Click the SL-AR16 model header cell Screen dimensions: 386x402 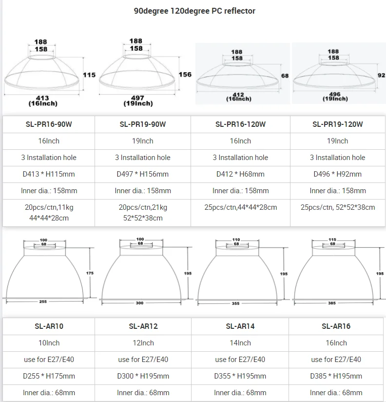point(336,326)
